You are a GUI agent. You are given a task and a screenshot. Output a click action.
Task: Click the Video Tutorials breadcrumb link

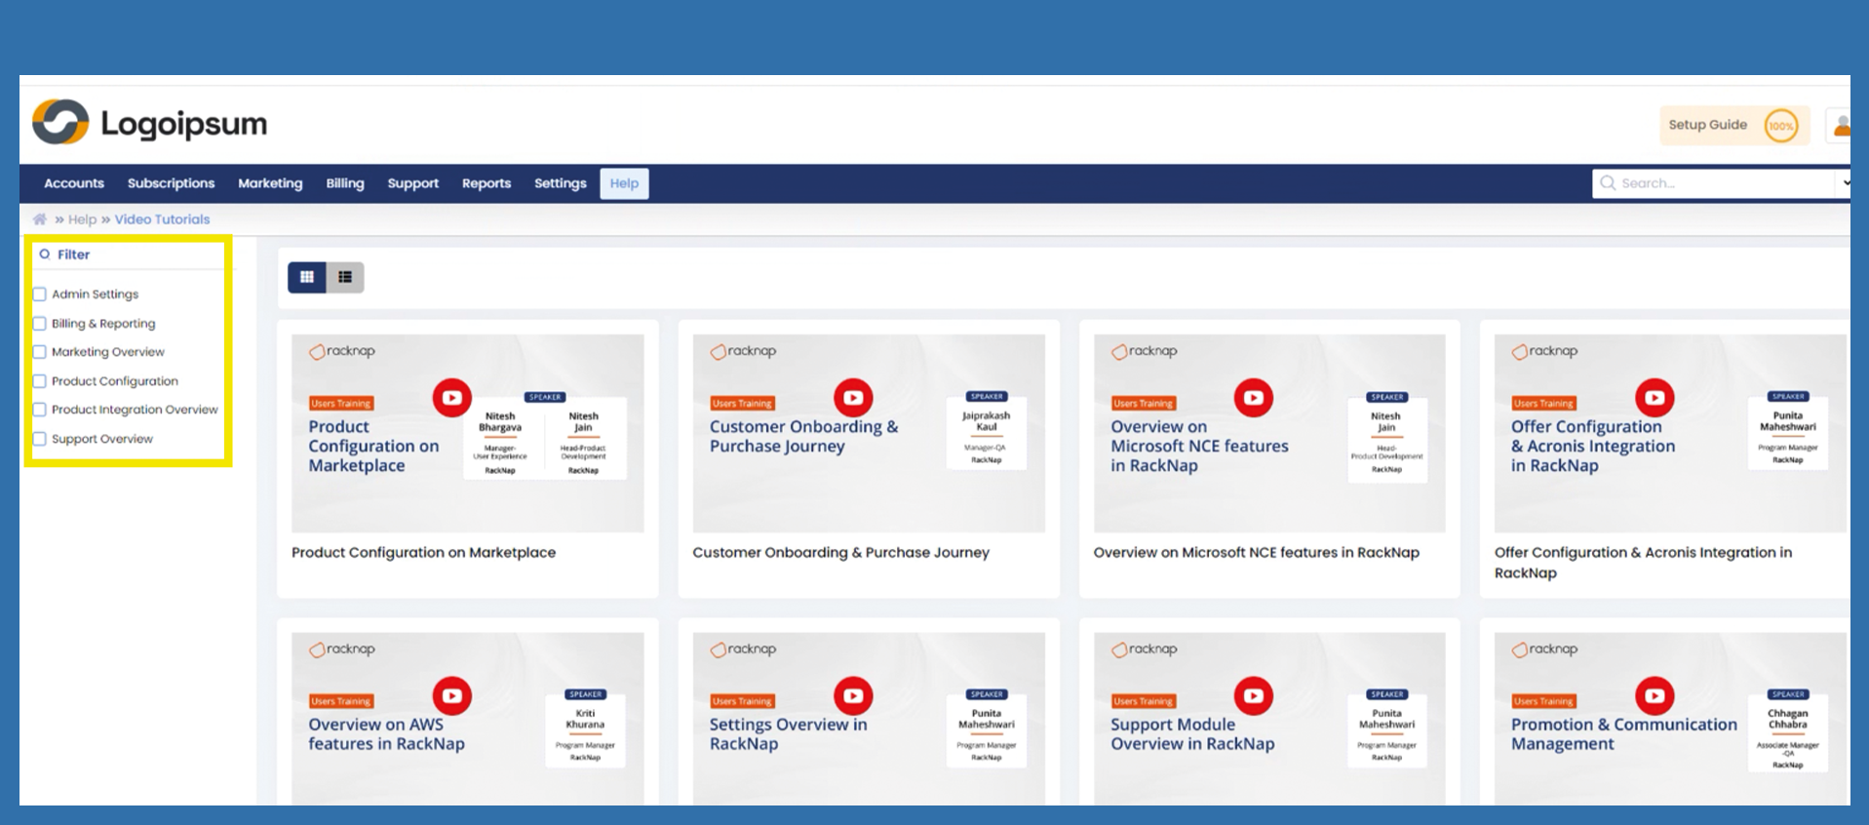(162, 219)
